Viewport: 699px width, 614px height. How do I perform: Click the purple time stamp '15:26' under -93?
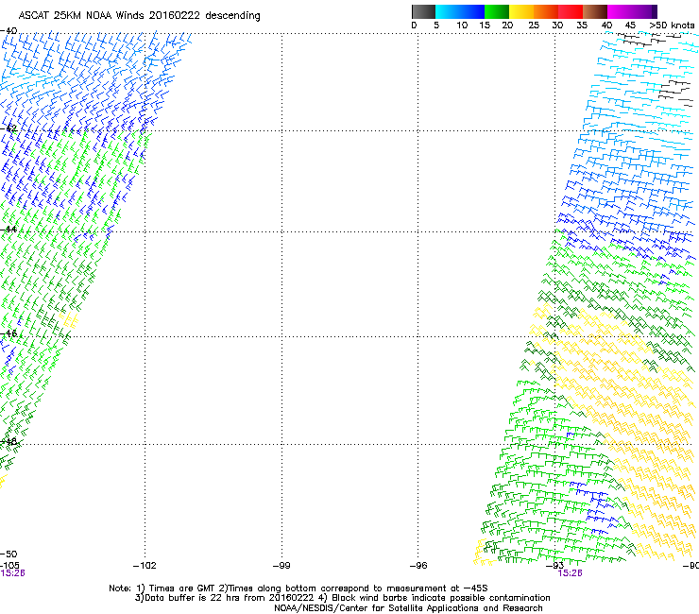coord(571,573)
